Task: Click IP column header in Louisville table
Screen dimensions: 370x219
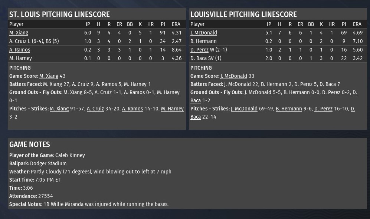Action: [x=269, y=24]
